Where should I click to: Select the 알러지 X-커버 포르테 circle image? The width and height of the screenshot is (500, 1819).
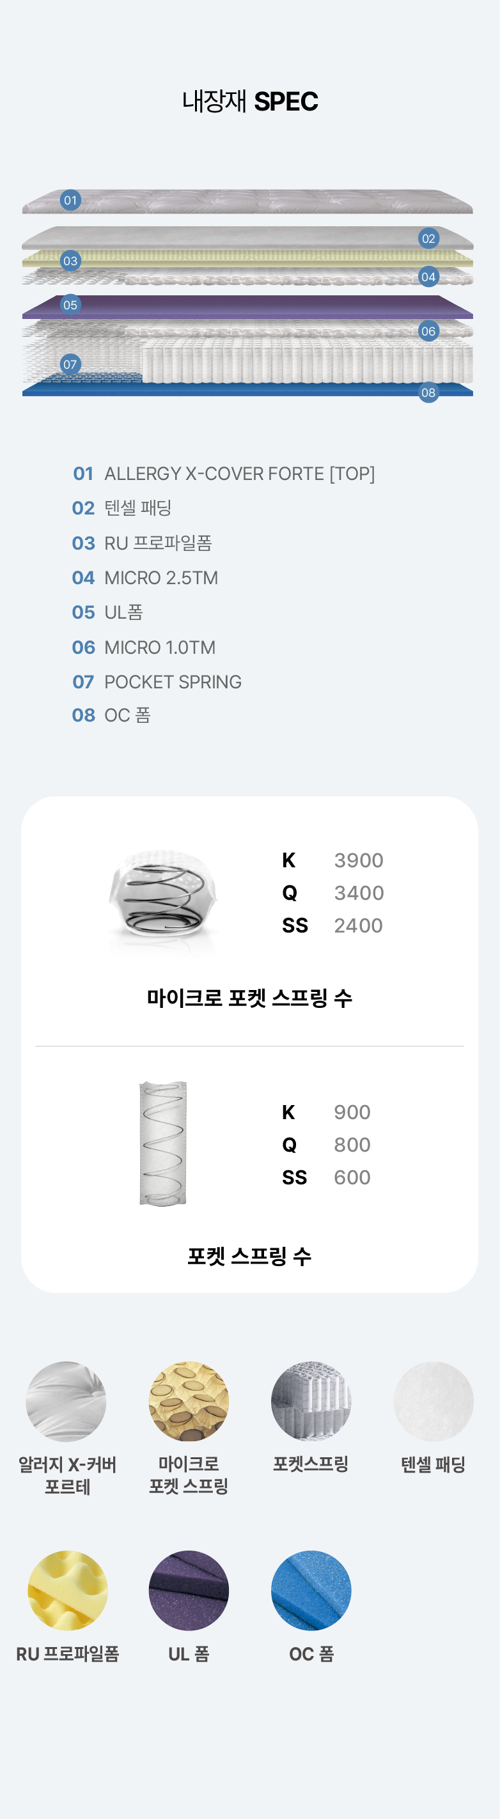click(x=66, y=1402)
